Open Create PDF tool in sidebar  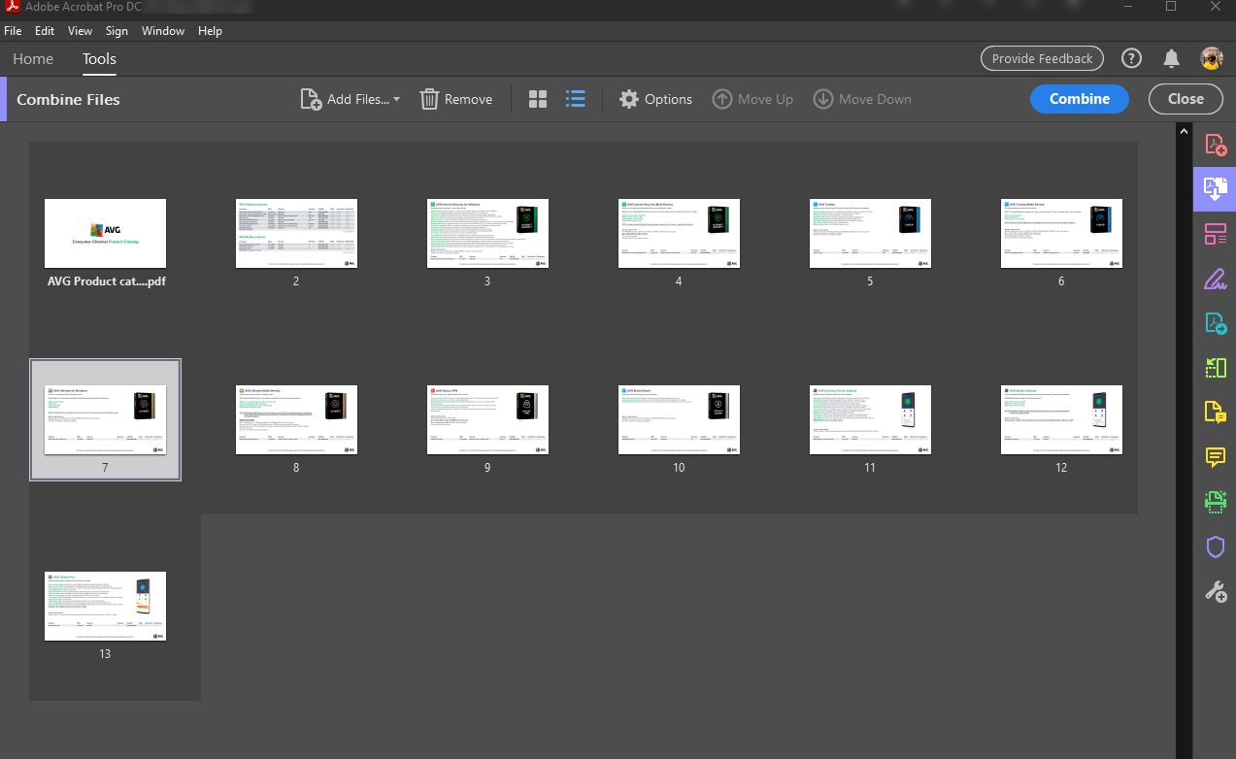(x=1216, y=146)
